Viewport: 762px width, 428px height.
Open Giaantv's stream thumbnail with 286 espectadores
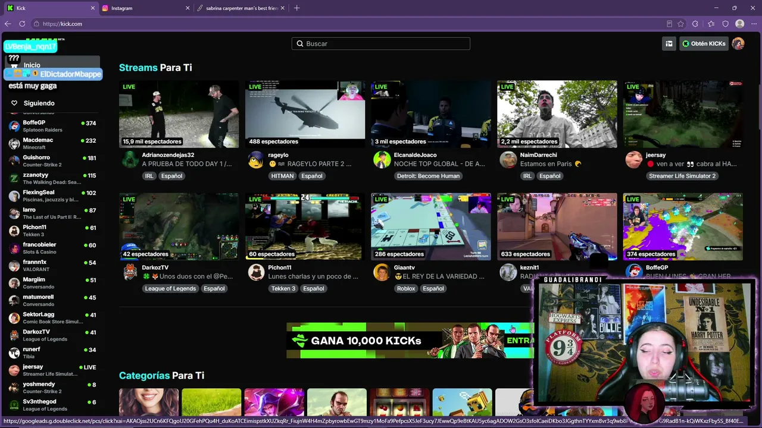pos(431,226)
